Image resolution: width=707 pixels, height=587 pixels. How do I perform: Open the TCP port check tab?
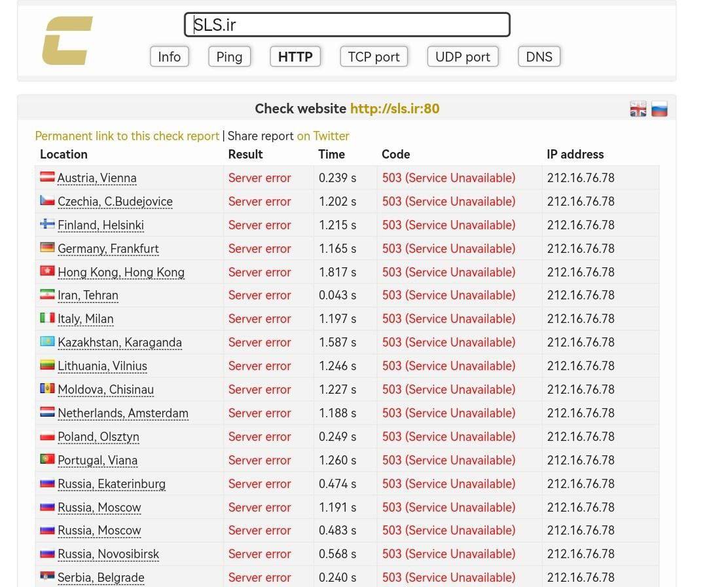tap(373, 57)
